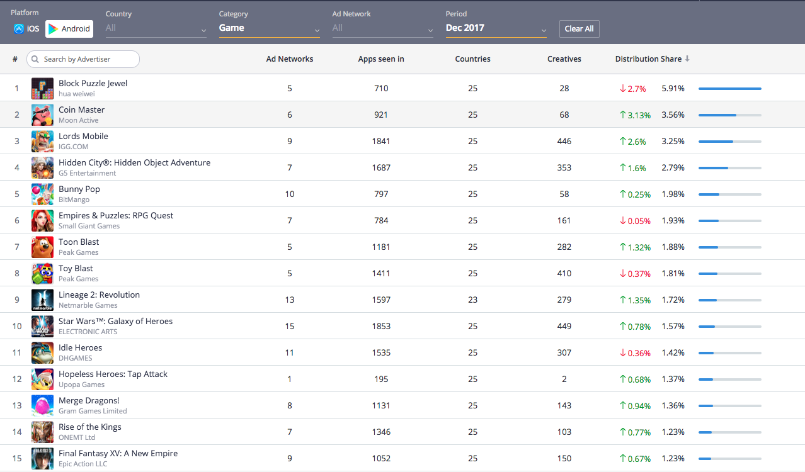Image resolution: width=805 pixels, height=472 pixels.
Task: Open the Lords Mobile advertiser link
Action: (83, 136)
